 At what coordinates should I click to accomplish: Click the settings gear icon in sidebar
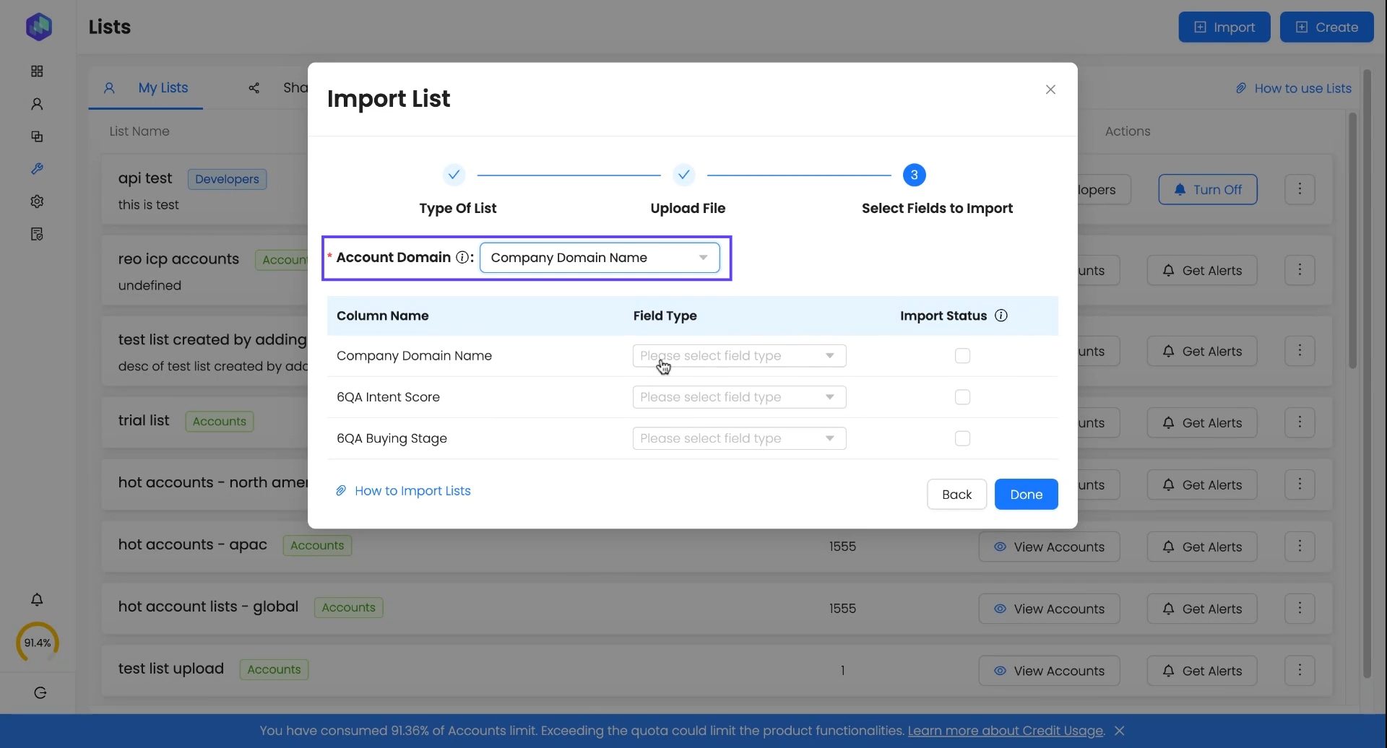point(37,201)
